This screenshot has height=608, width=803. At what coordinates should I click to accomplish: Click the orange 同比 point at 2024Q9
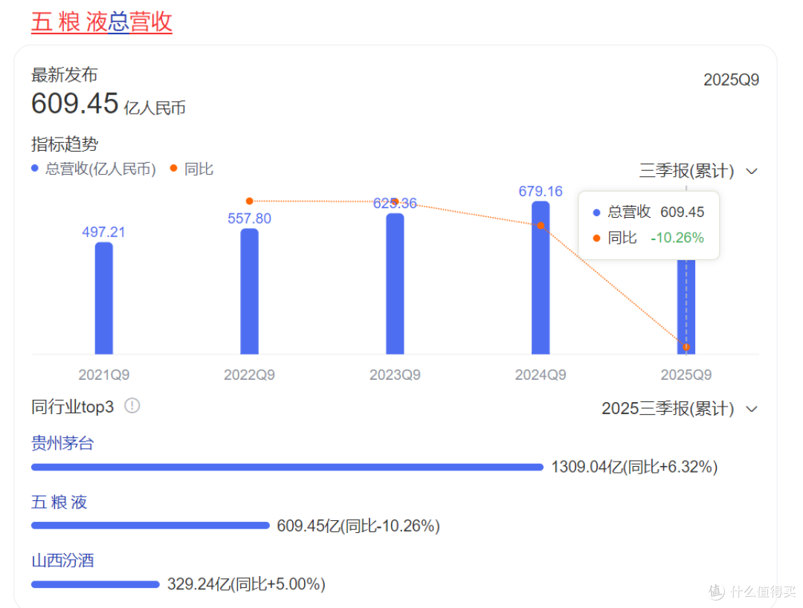click(541, 225)
